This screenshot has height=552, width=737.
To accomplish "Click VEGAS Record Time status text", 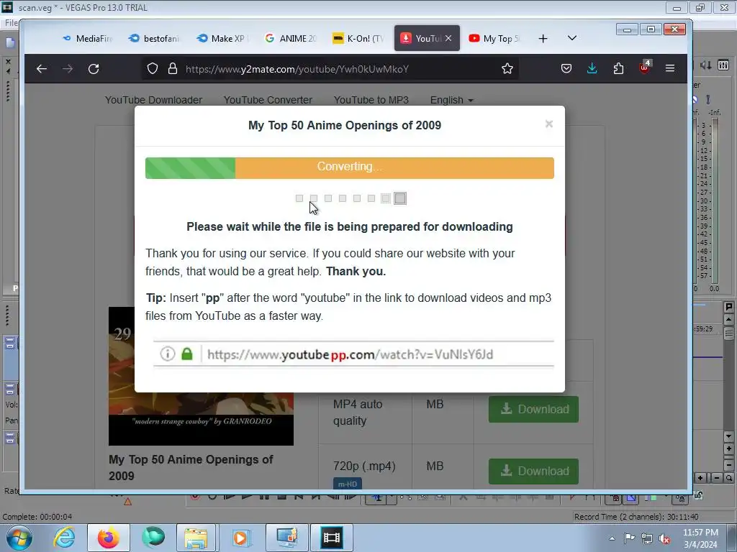I will pyautogui.click(x=636, y=517).
